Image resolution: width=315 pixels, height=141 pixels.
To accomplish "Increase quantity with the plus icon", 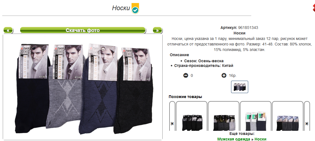I will [224, 75].
